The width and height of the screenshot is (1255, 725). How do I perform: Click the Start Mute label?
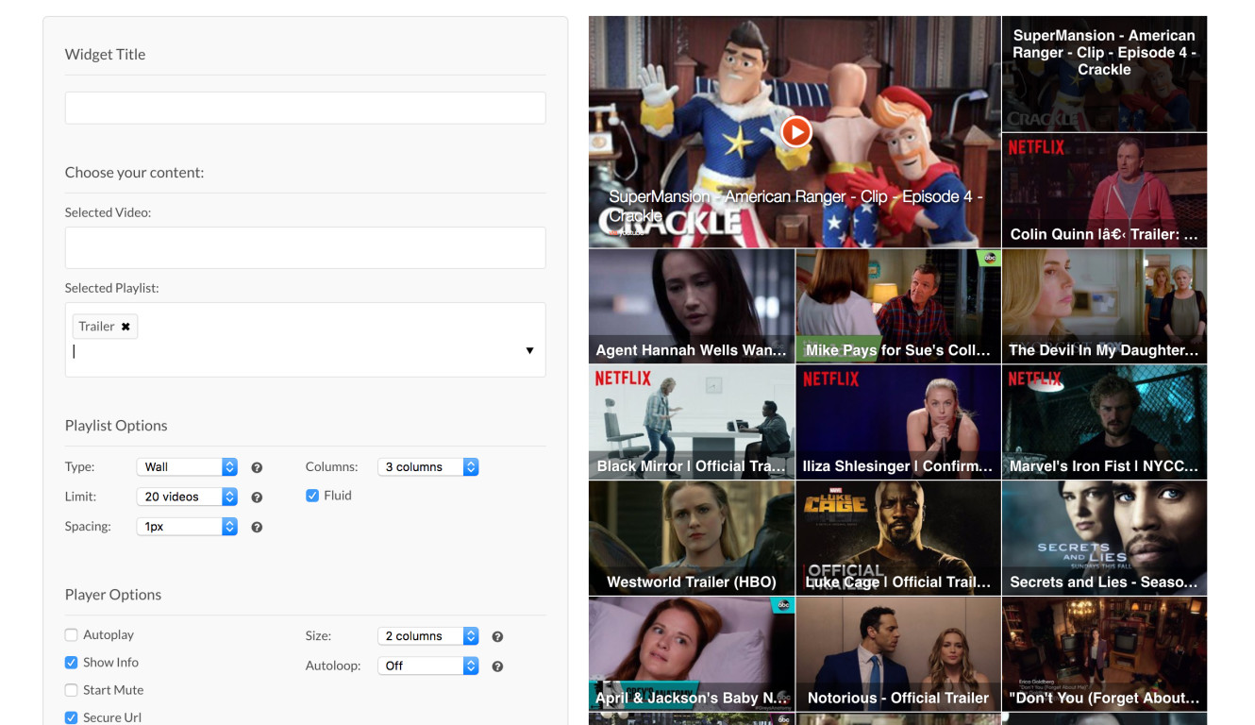coord(113,690)
